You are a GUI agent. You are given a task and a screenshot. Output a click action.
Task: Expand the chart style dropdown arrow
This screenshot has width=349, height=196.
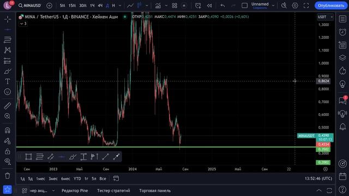147,5
